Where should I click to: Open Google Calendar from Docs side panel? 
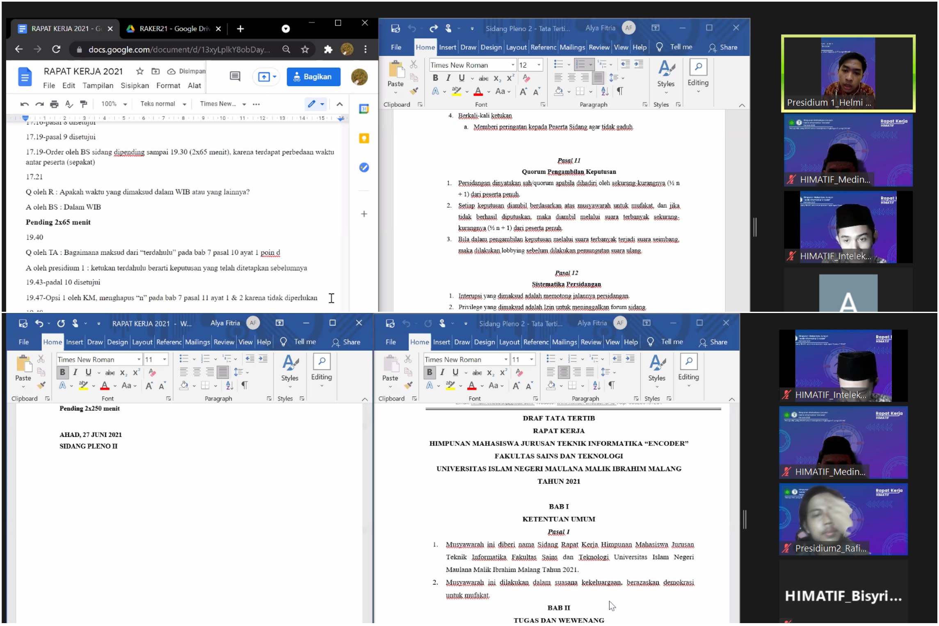[x=363, y=109]
